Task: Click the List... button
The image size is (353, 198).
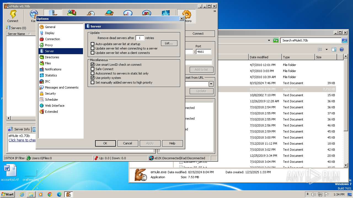Action: [169, 43]
